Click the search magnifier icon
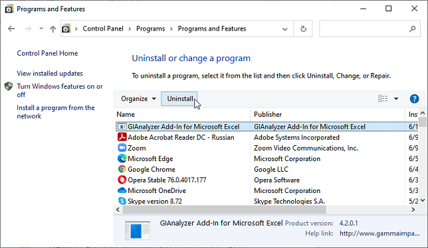This screenshot has width=428, height=248. (413, 29)
